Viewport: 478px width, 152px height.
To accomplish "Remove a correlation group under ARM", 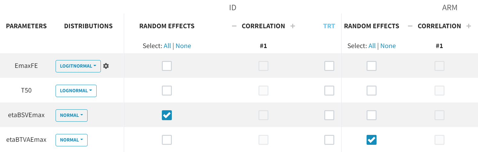I will pos(410,26).
